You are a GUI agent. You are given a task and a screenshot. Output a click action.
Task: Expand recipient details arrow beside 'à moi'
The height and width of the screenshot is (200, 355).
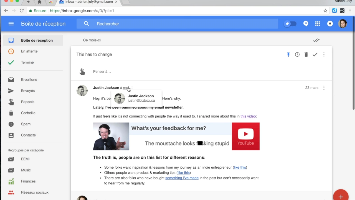click(x=132, y=88)
